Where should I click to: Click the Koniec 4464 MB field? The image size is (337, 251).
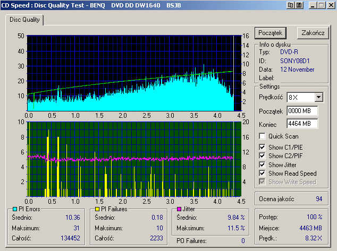click(x=302, y=124)
